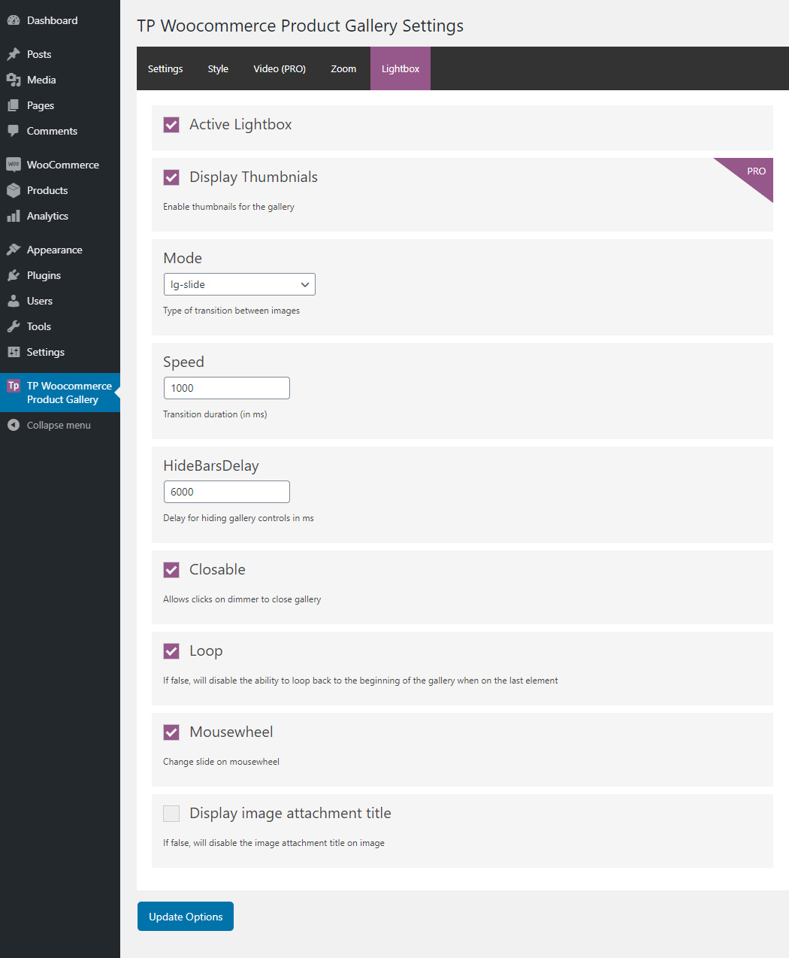Screen dimensions: 789x958
Task: Click the Active Lightbox label
Action: coord(240,125)
